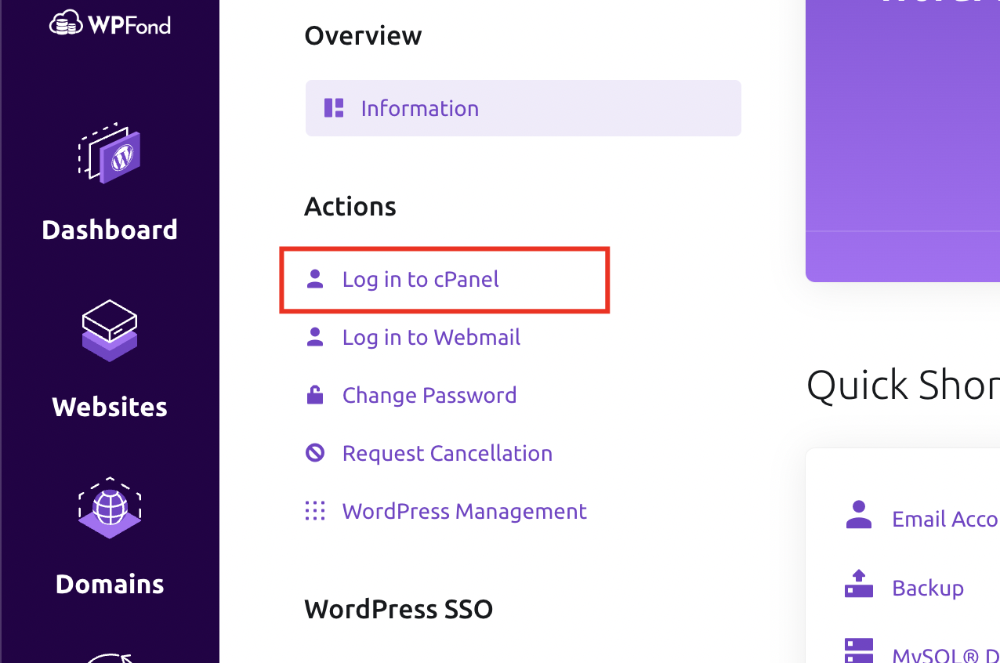Click the person icon beside Log in to Webmail
Screen dimensions: 1000x663
[x=315, y=335]
